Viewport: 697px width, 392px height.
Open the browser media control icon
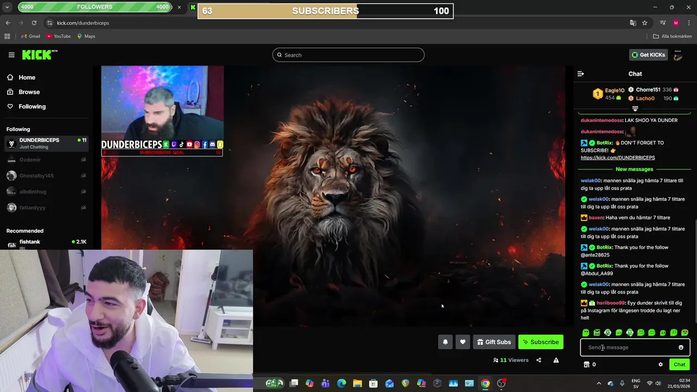tap(663, 23)
